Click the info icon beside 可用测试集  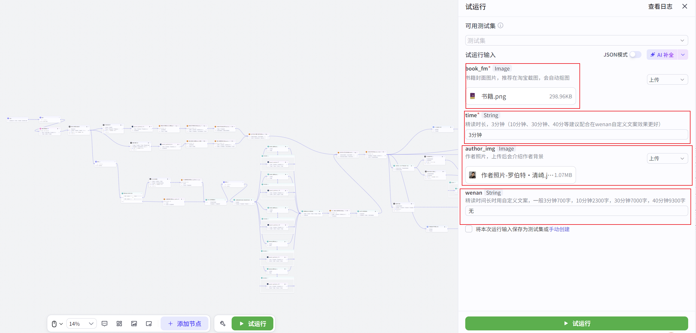[x=501, y=26]
